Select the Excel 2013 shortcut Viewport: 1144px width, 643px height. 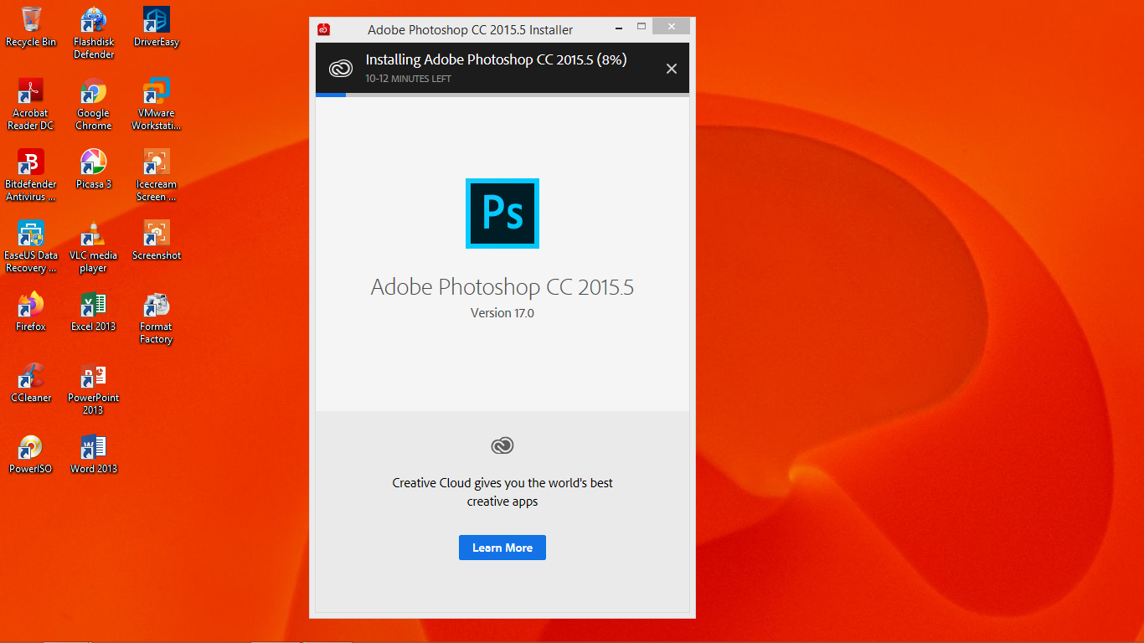coord(94,311)
